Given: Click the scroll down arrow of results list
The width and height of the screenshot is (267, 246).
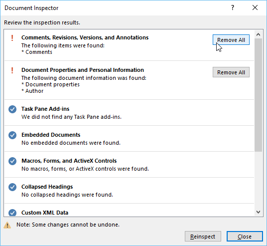Looking at the screenshot, I should pos(259,212).
